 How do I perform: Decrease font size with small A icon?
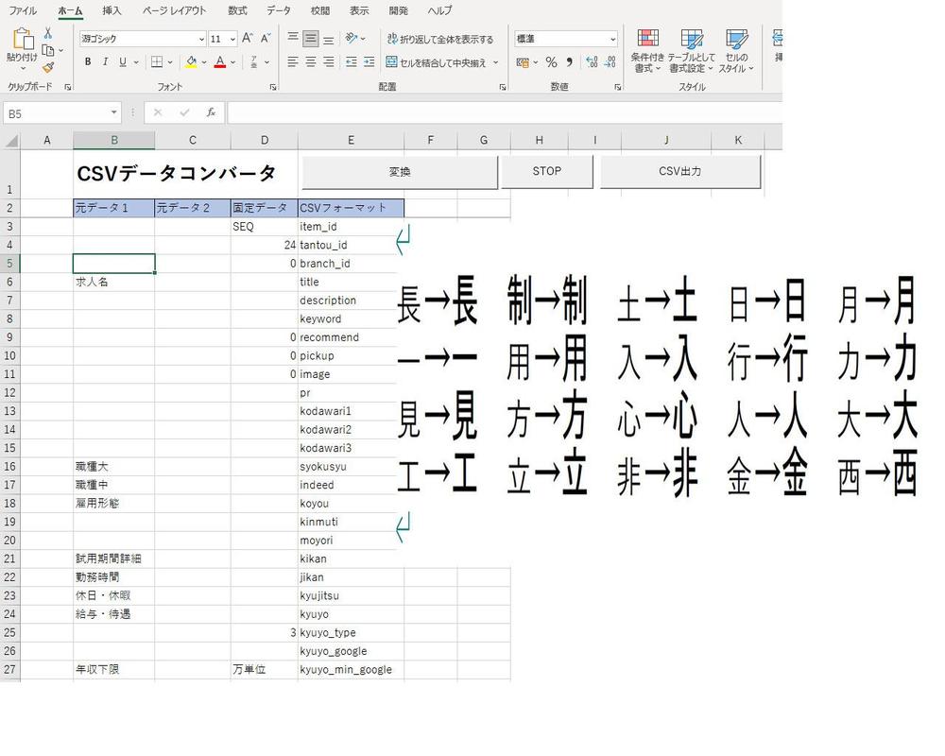tap(266, 39)
